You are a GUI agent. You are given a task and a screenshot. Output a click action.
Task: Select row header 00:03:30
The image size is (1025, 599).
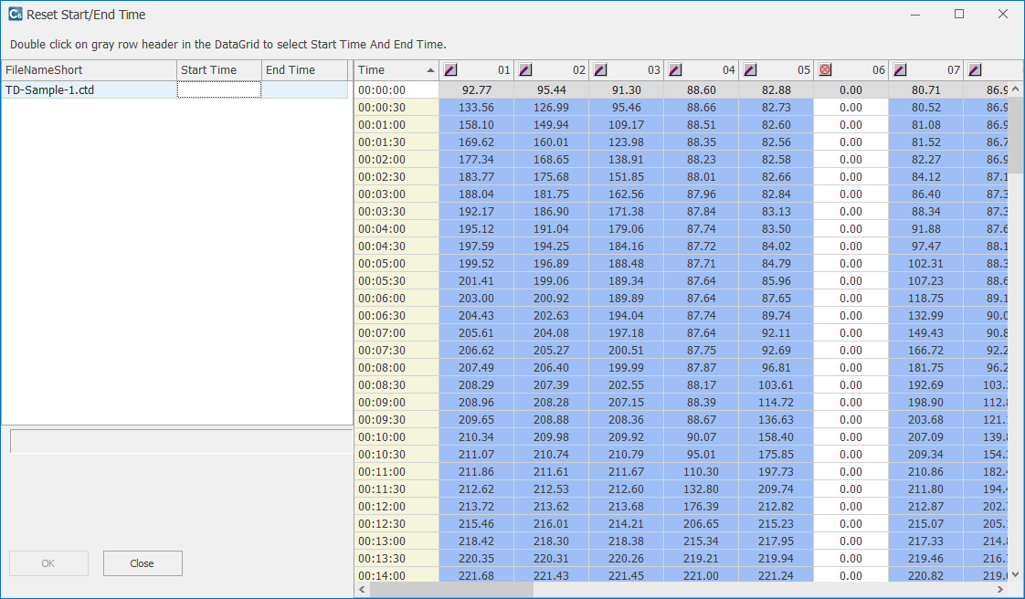[x=396, y=212]
